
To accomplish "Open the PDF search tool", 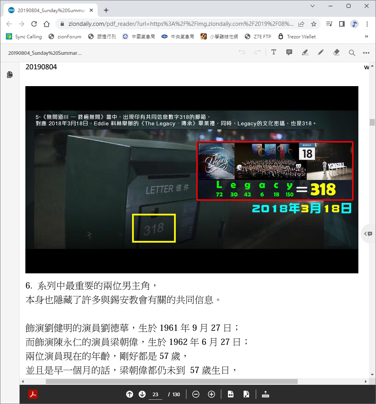I will 352,53.
